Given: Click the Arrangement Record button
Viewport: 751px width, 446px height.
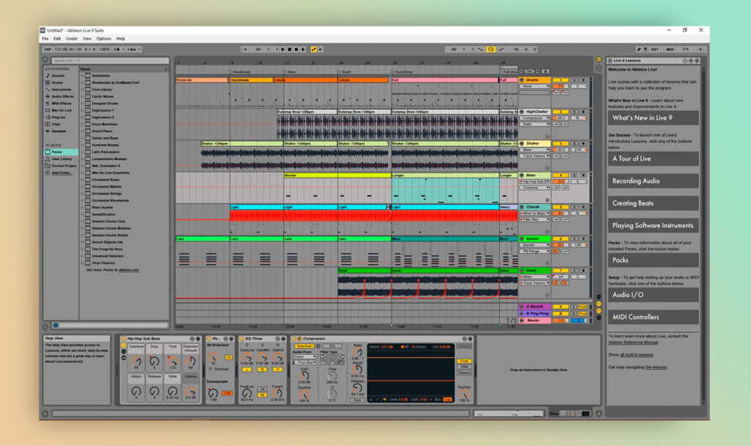Looking at the screenshot, I should (x=296, y=49).
